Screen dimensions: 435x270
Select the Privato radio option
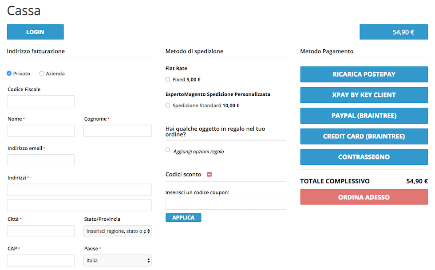coord(9,74)
